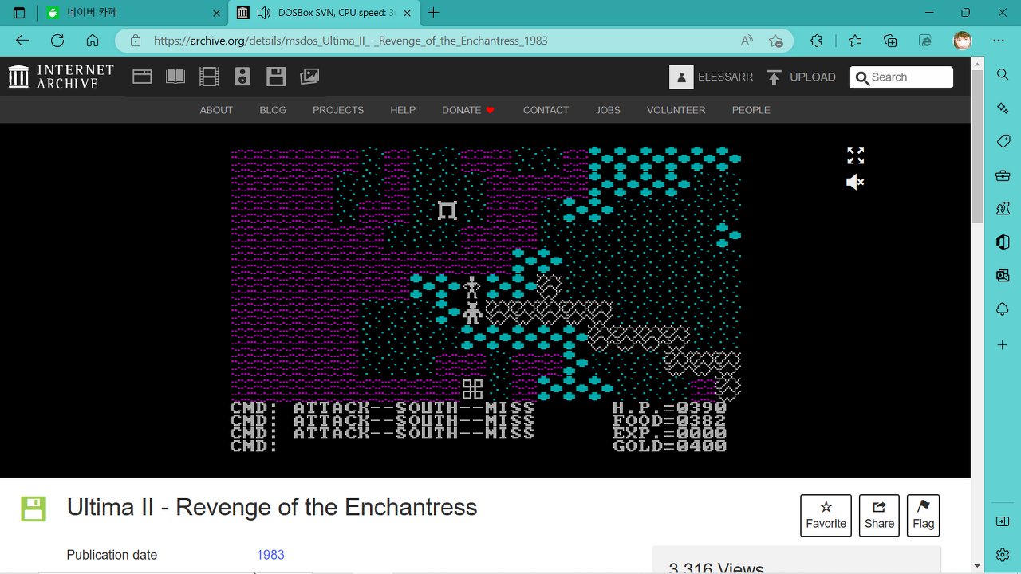Open the Video film strip icon
The image size is (1021, 574).
pyautogui.click(x=209, y=77)
